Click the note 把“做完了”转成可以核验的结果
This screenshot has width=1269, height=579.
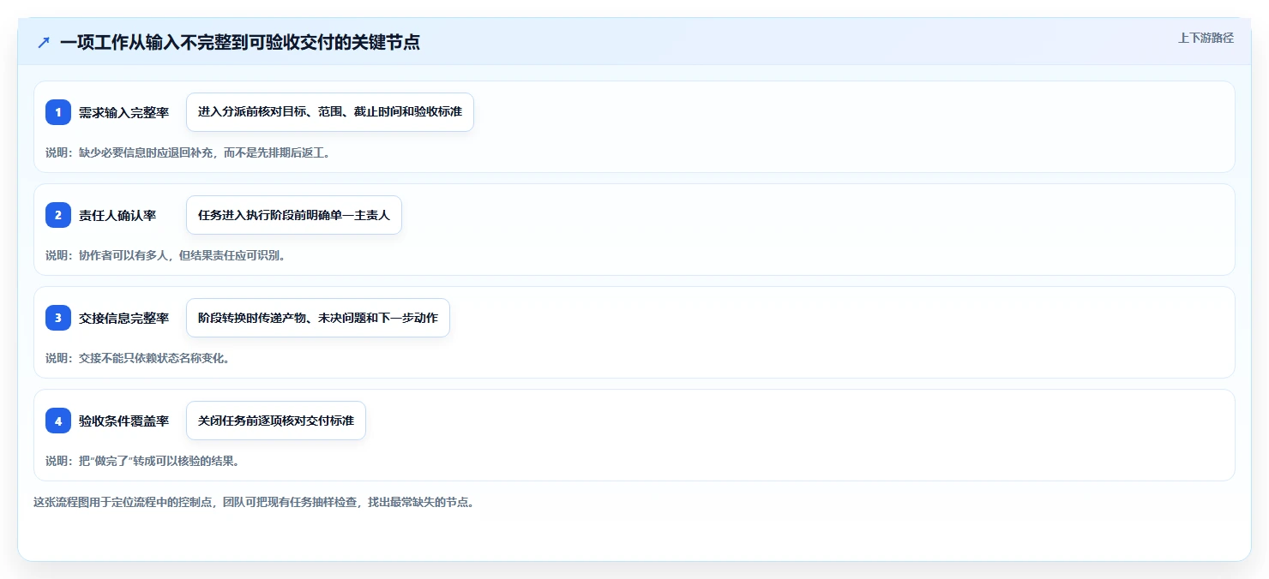142,461
